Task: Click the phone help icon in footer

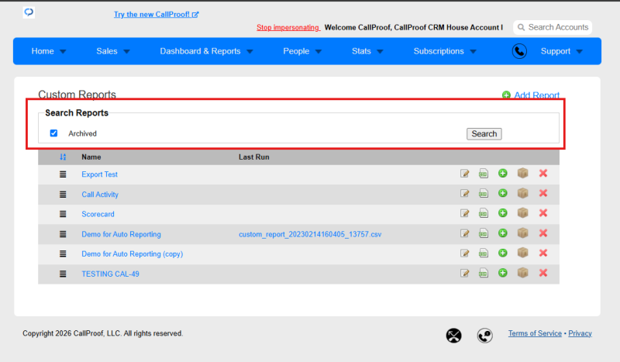Action: [x=485, y=336]
